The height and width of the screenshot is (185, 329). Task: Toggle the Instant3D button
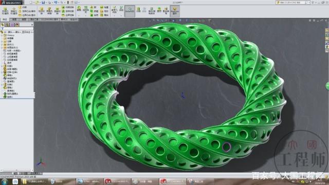coord(130,11)
